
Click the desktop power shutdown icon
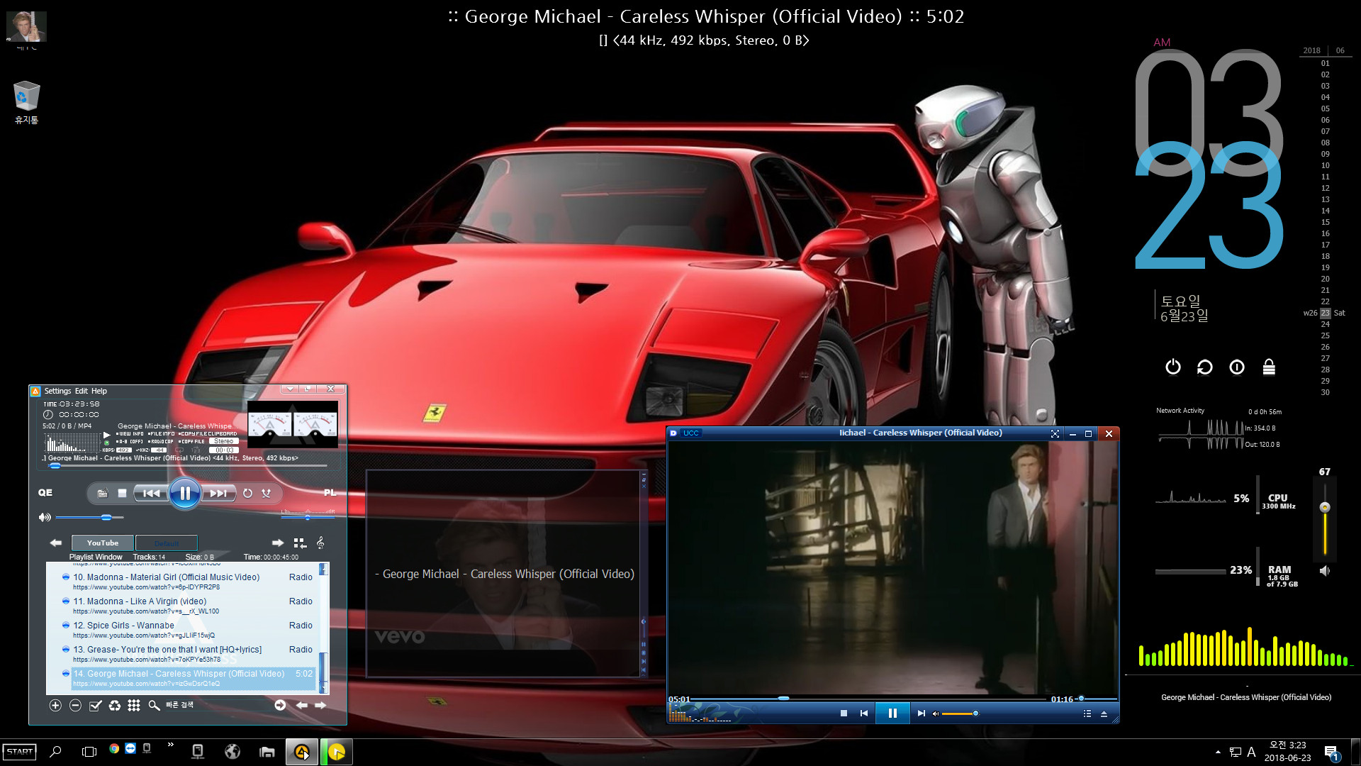click(1173, 367)
